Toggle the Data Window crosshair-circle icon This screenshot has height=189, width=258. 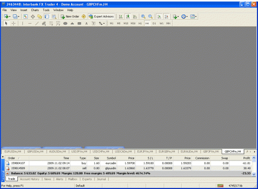coord(33,17)
